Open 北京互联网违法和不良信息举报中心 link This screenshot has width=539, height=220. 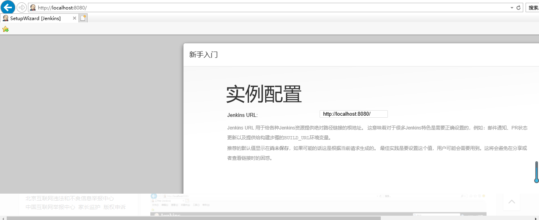coord(69,198)
